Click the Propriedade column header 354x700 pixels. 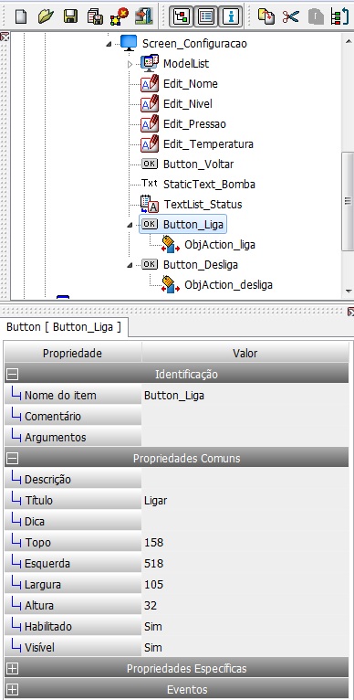point(72,353)
